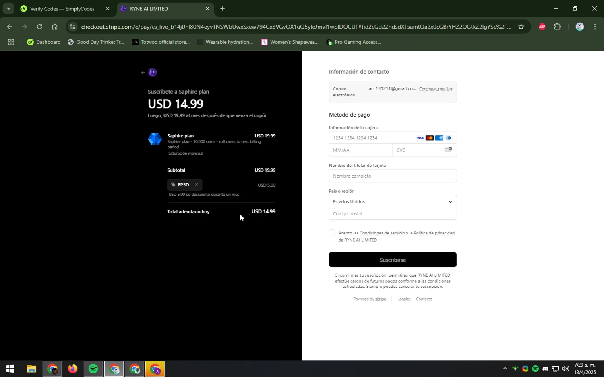Click the FP5D coupon tag icon
This screenshot has height=377, width=604.
tap(173, 185)
